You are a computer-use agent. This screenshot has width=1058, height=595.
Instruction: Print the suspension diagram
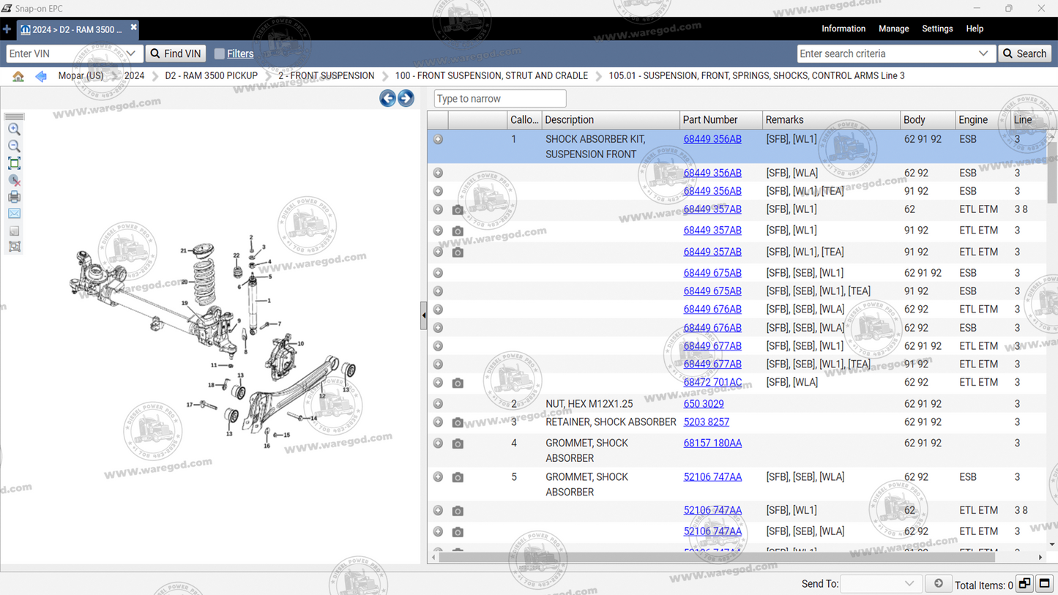[x=14, y=197]
